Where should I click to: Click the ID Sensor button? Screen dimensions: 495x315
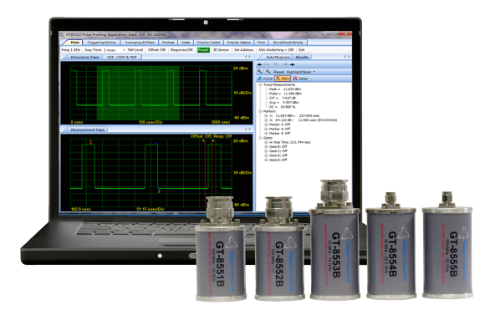coord(222,50)
